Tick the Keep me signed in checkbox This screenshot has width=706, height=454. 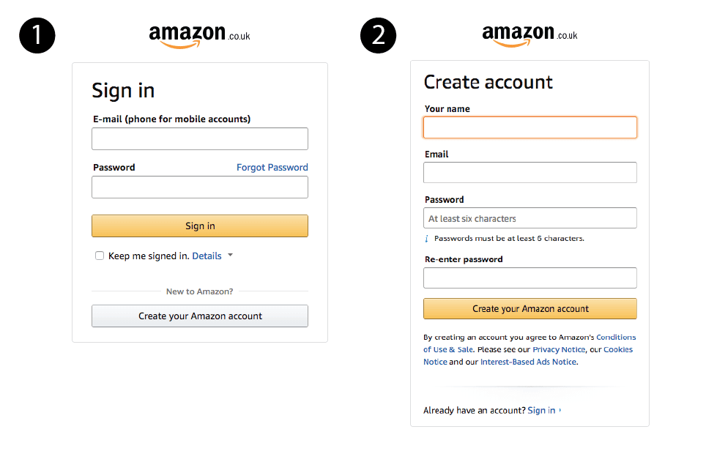point(100,256)
